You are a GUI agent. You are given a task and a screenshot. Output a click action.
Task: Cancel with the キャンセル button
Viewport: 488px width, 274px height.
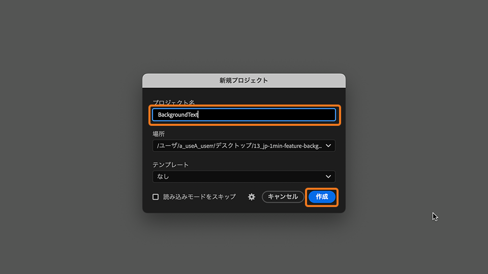[283, 197]
